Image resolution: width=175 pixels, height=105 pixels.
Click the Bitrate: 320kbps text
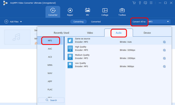click(127, 50)
